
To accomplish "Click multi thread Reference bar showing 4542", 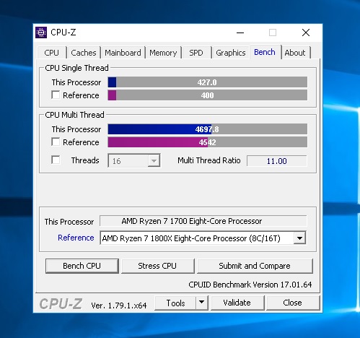I will point(208,142).
